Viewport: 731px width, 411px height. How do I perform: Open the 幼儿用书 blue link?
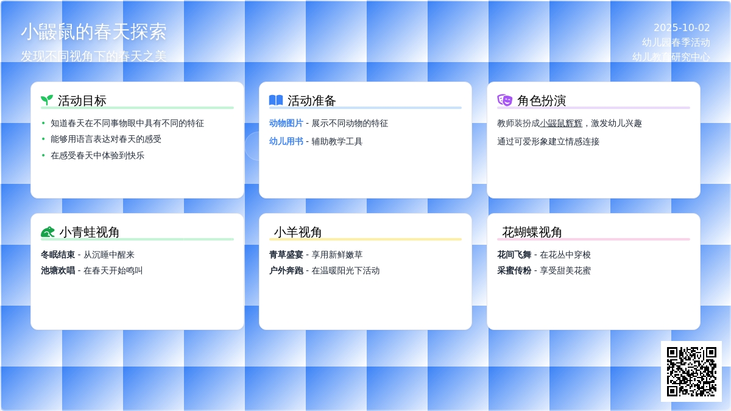[x=286, y=141]
